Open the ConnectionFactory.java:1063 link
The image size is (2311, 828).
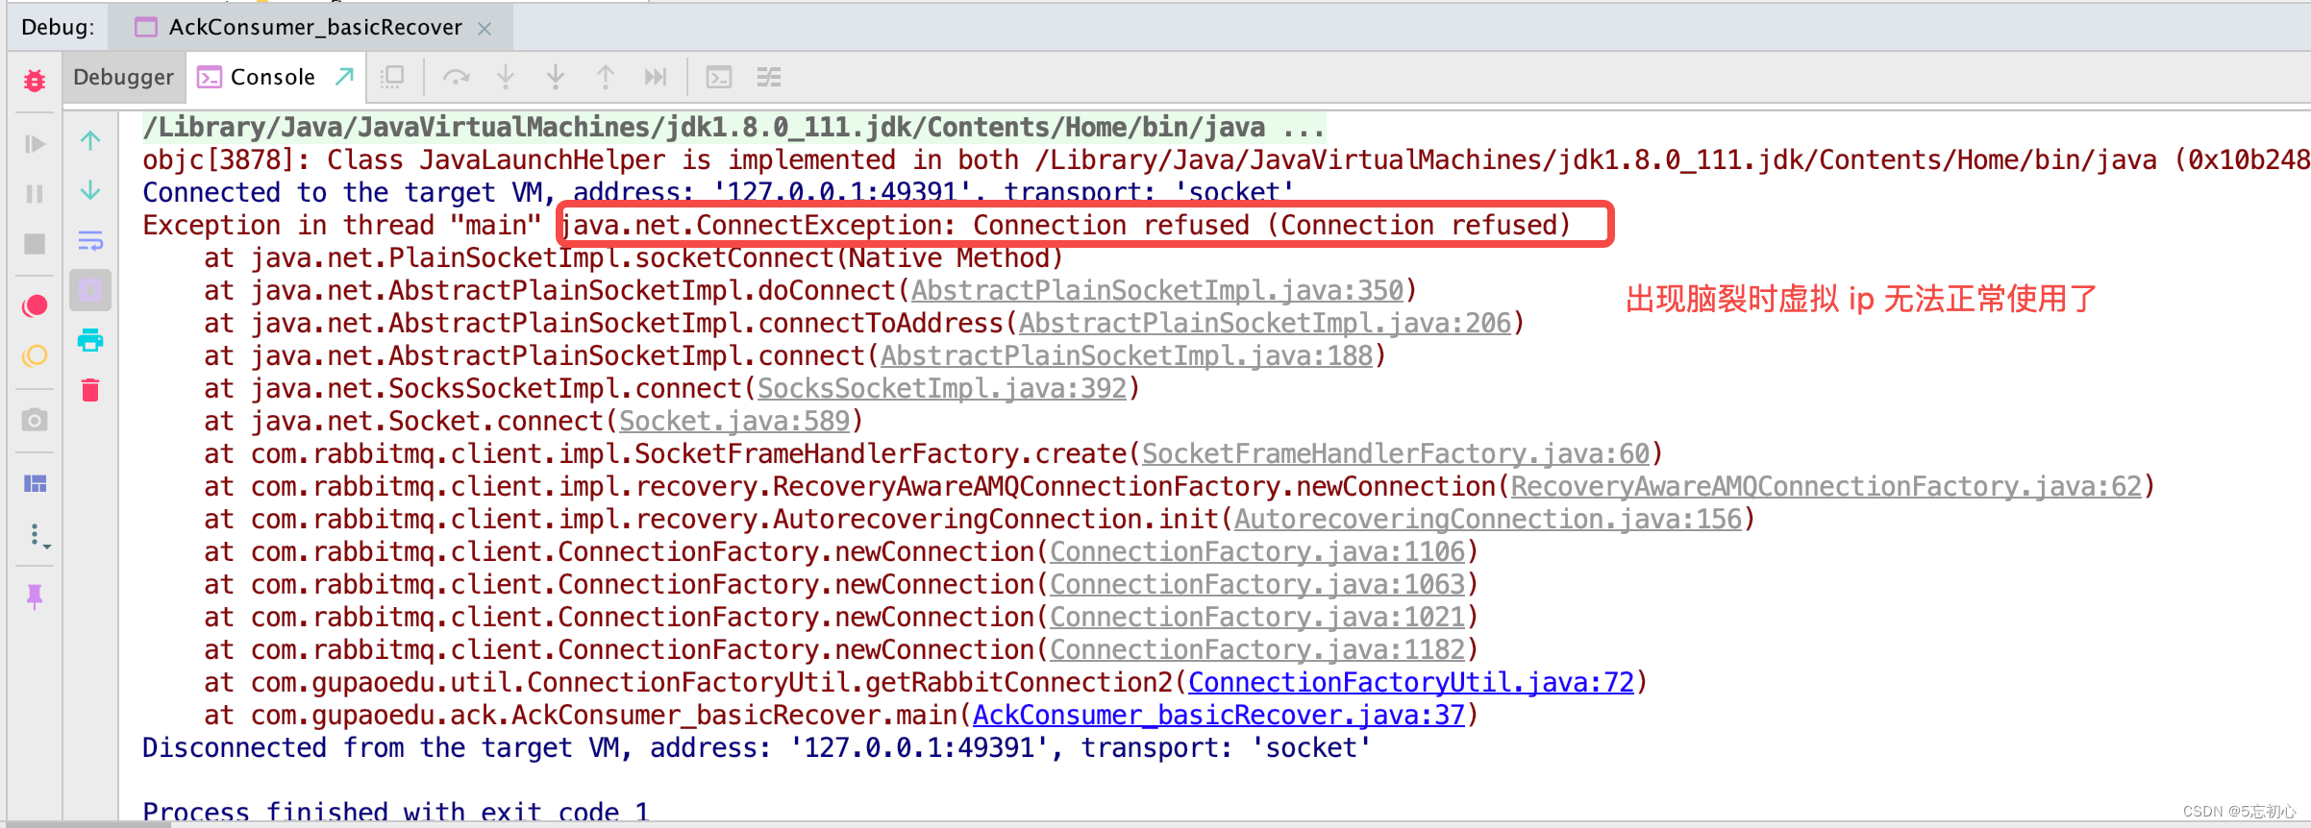(1257, 584)
